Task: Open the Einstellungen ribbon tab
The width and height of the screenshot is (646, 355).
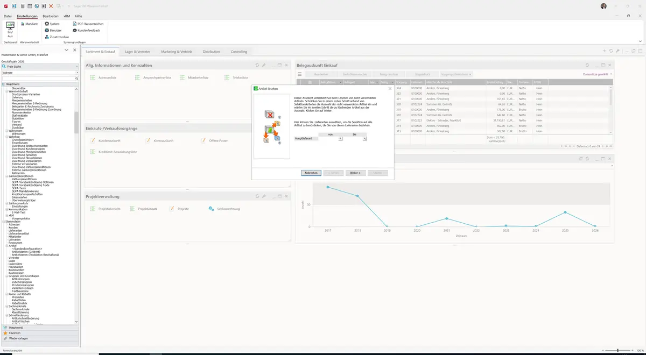Action: 27,16
